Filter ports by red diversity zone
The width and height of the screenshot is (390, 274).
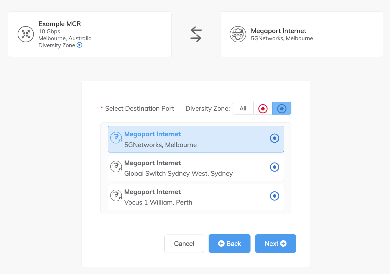[x=263, y=108]
